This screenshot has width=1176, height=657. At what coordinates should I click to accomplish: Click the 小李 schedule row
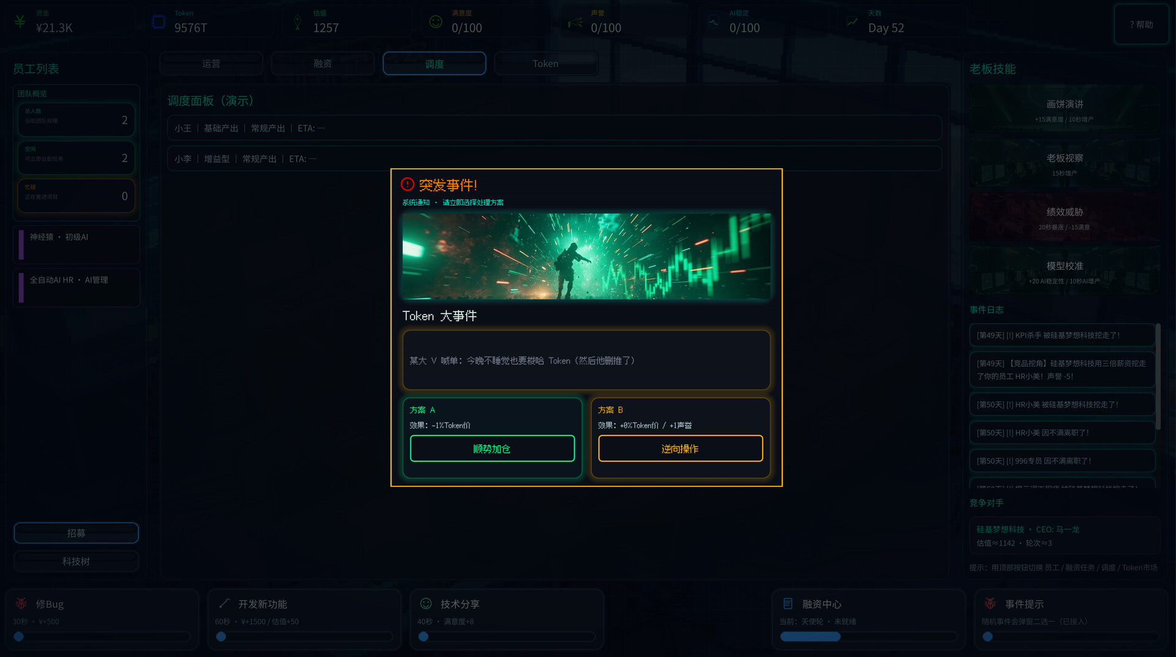[554, 158]
